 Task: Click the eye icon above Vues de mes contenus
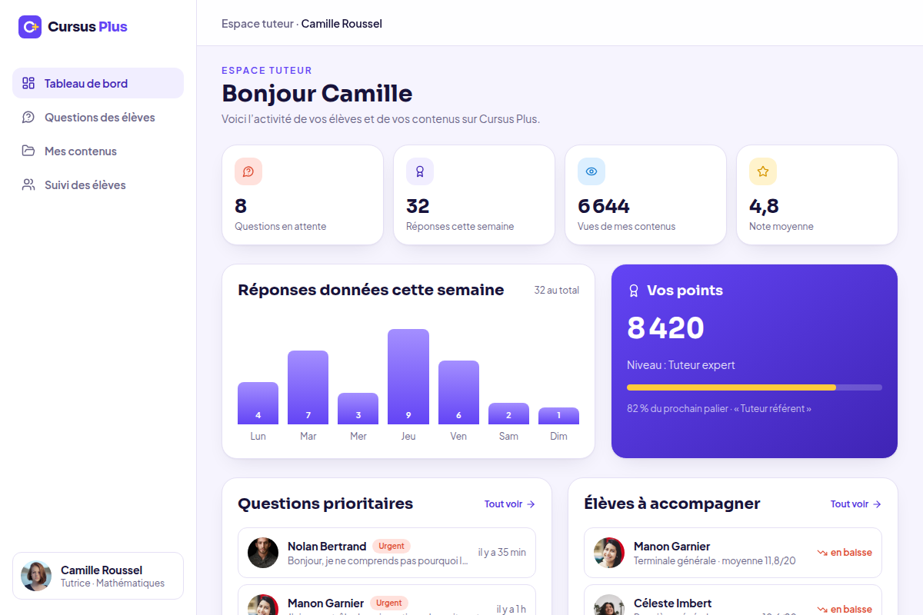click(x=591, y=171)
